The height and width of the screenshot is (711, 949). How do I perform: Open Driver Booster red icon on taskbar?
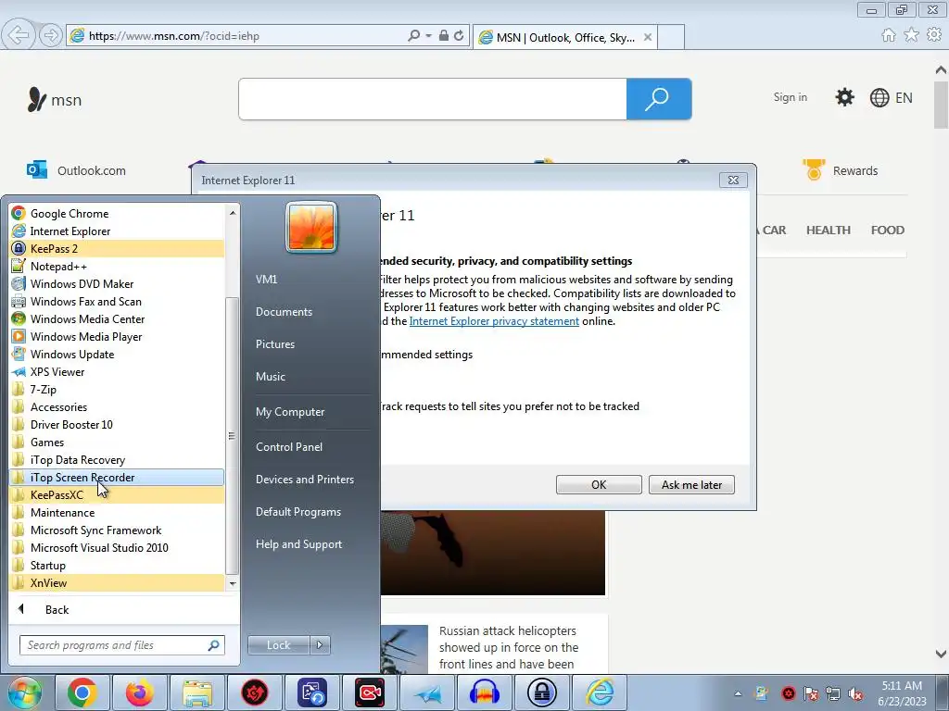click(255, 692)
